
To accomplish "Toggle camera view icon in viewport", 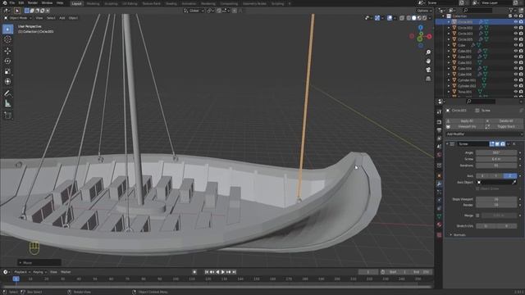I will click(x=428, y=70).
